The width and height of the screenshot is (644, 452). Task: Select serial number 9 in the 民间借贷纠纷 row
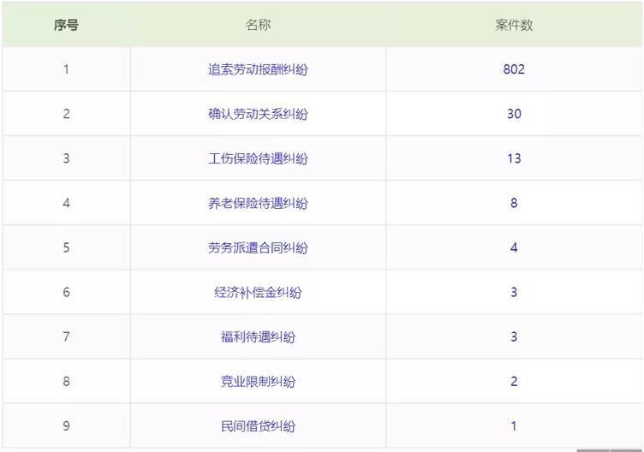[x=66, y=426]
